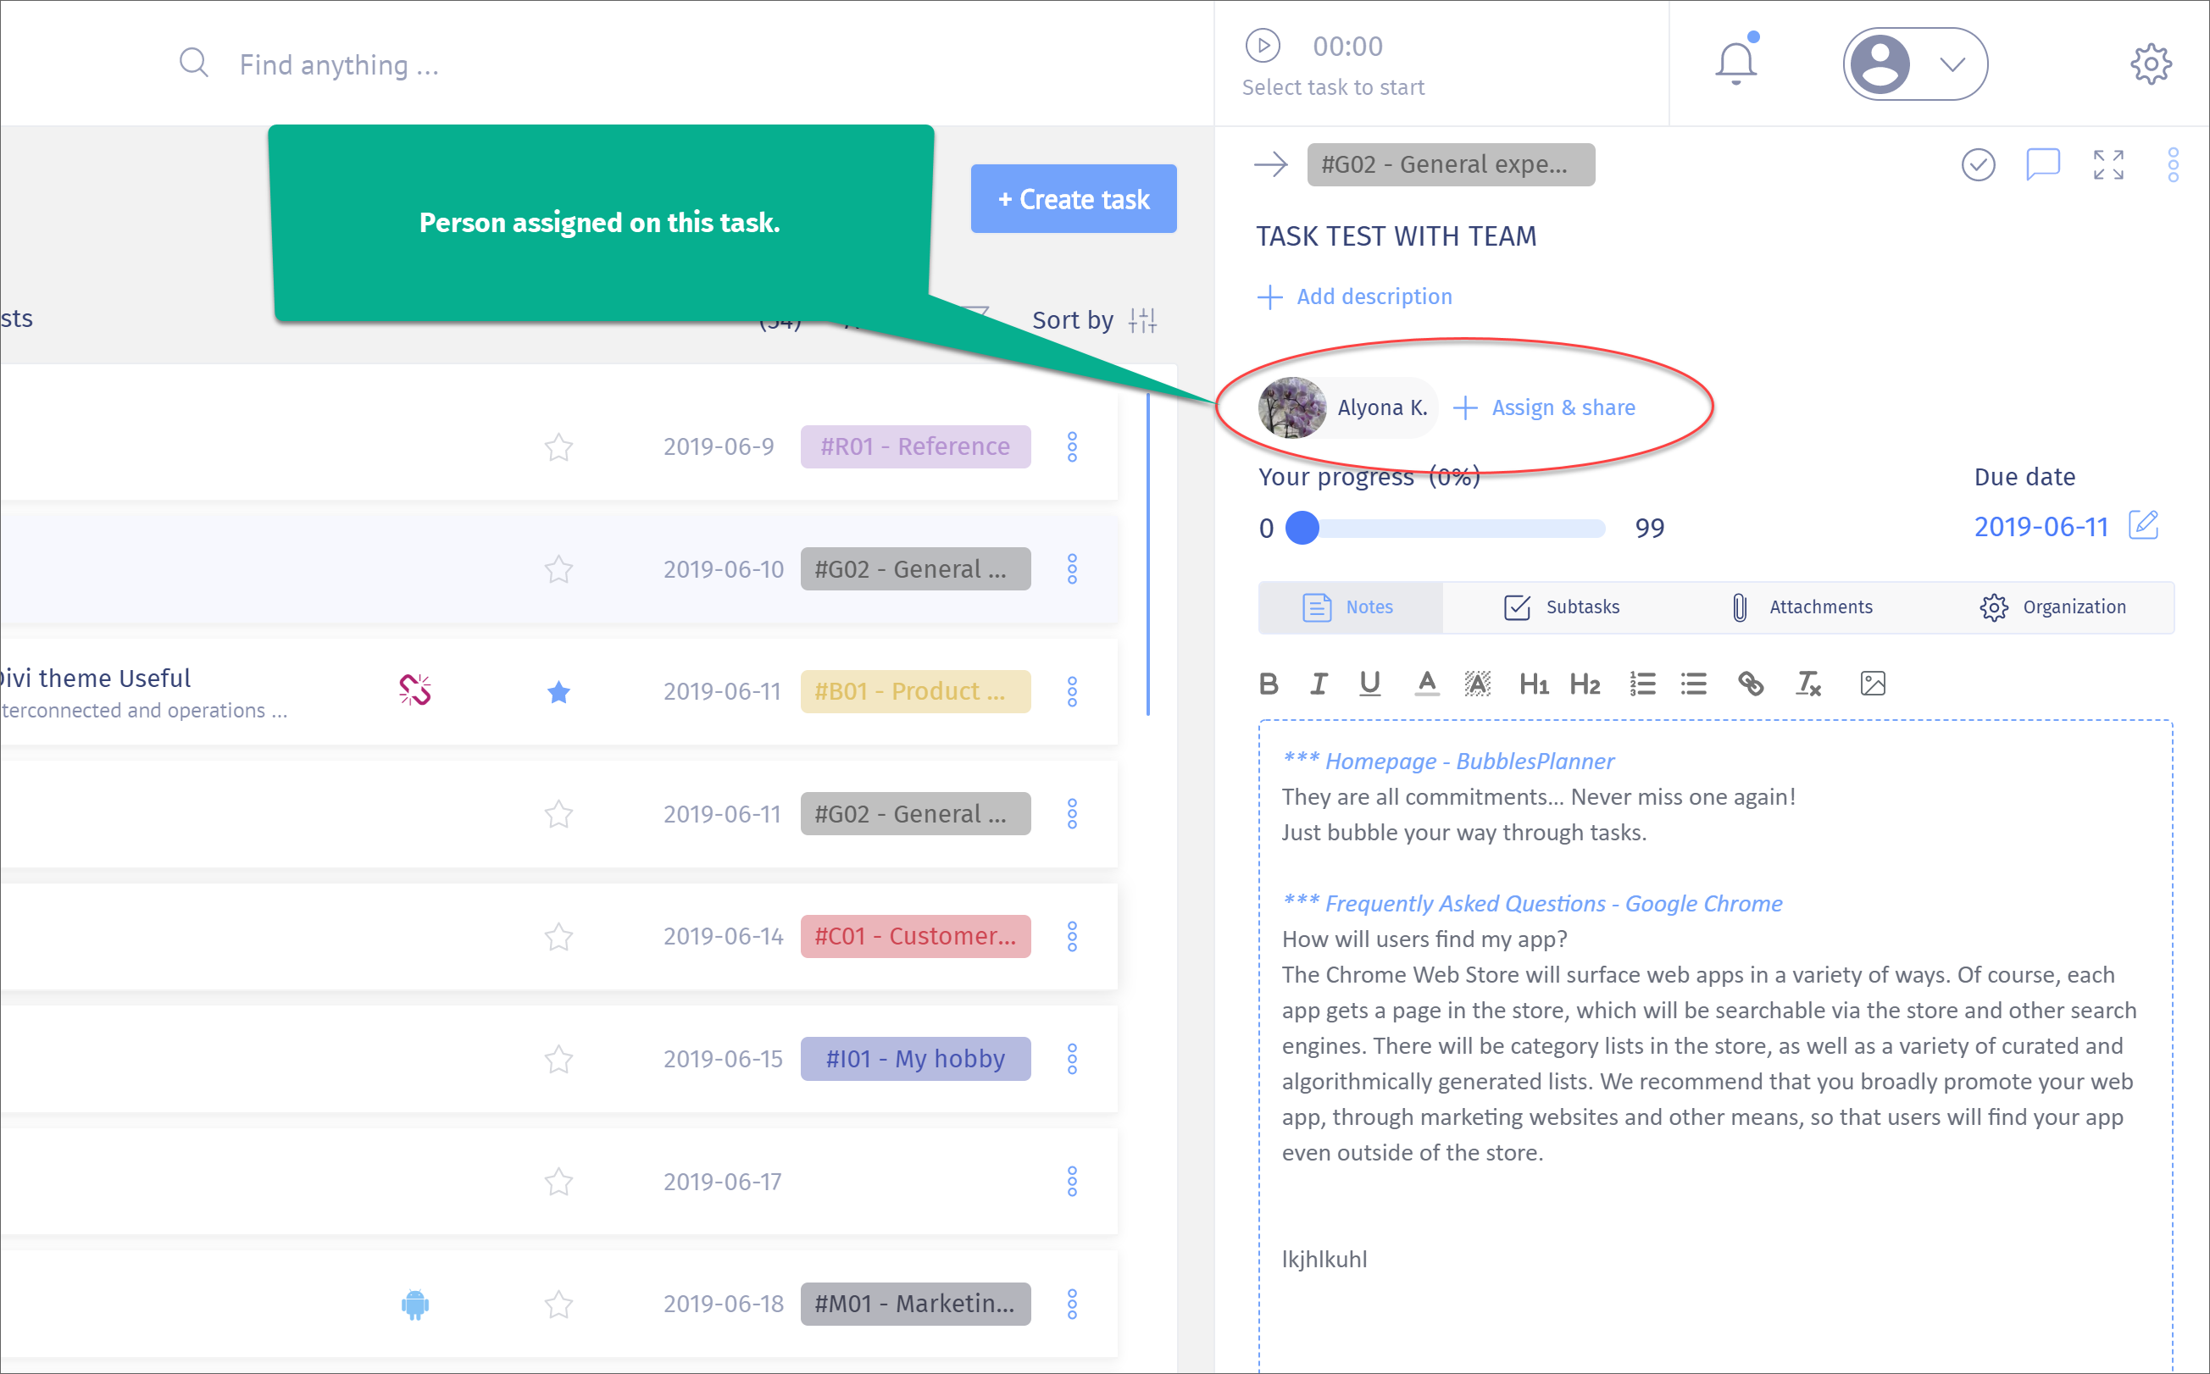Image resolution: width=2210 pixels, height=1374 pixels.
Task: Click the Alyona K. assignee avatar
Action: tap(1293, 407)
